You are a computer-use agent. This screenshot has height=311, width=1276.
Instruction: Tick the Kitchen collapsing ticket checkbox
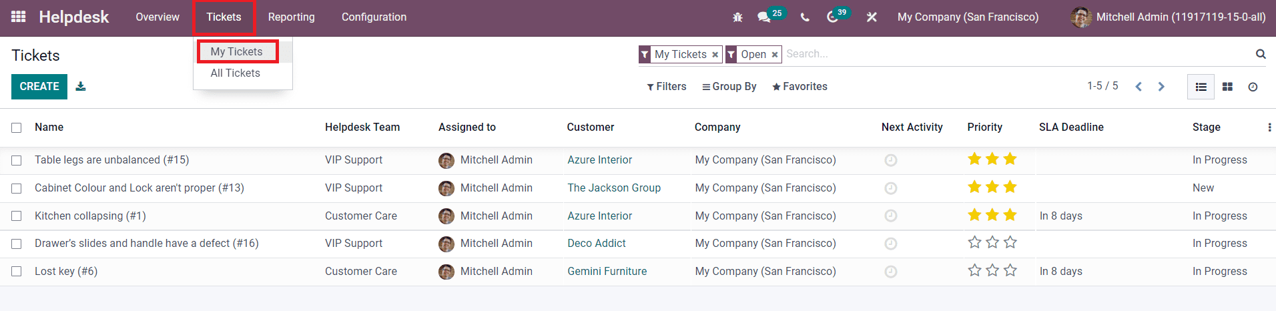point(17,216)
